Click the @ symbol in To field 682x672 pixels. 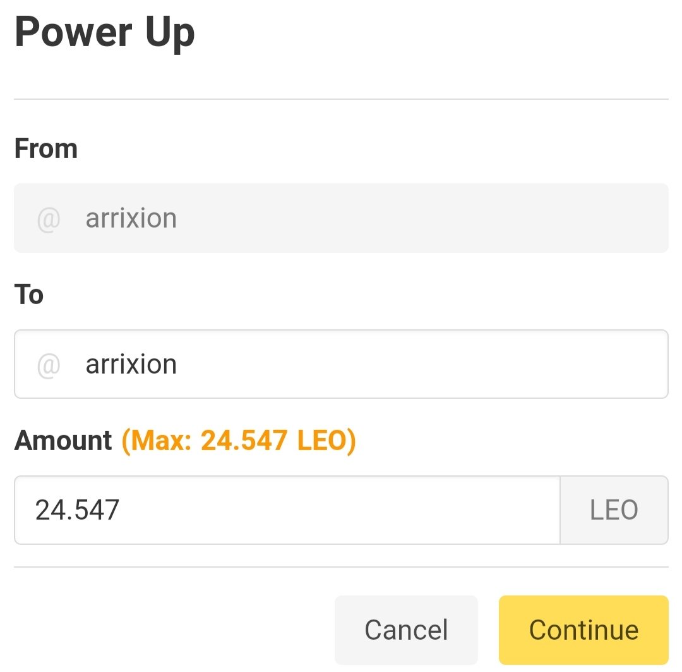click(x=48, y=365)
